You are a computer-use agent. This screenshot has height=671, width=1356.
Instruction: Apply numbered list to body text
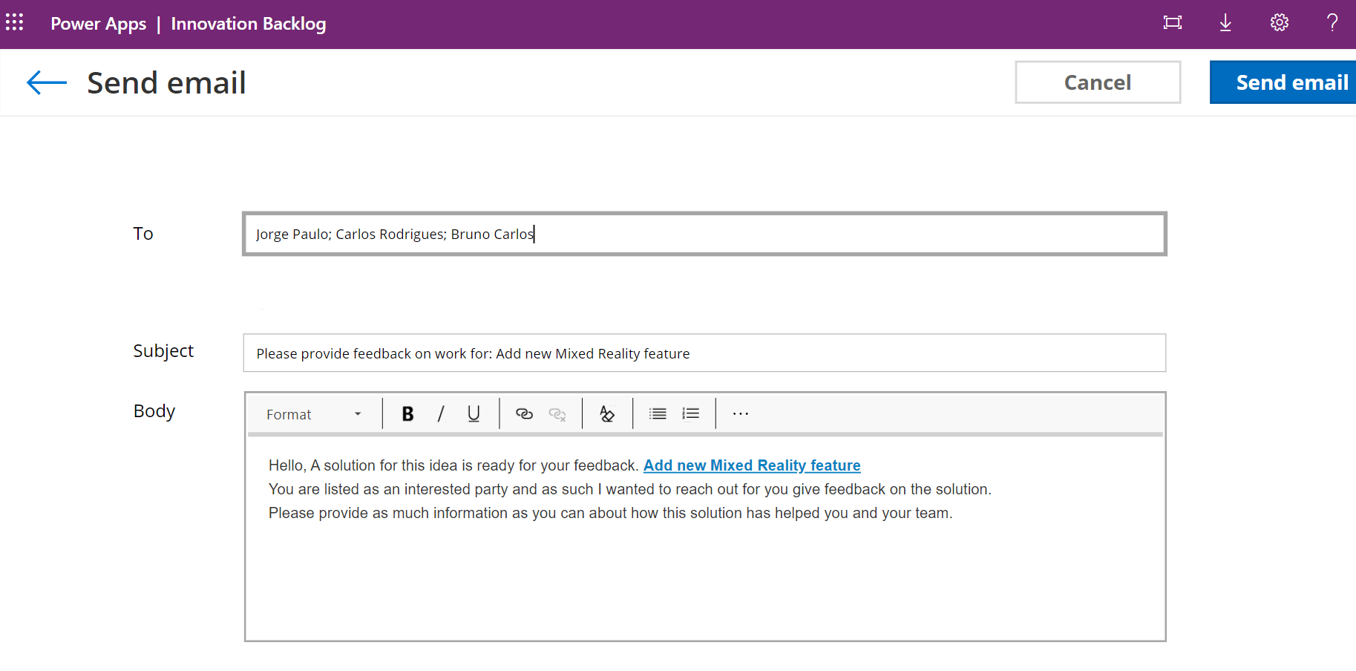pyautogui.click(x=691, y=414)
